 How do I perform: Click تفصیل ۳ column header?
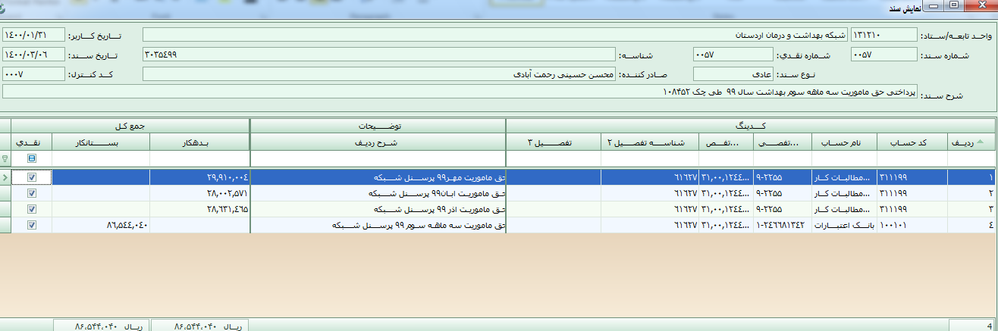553,142
